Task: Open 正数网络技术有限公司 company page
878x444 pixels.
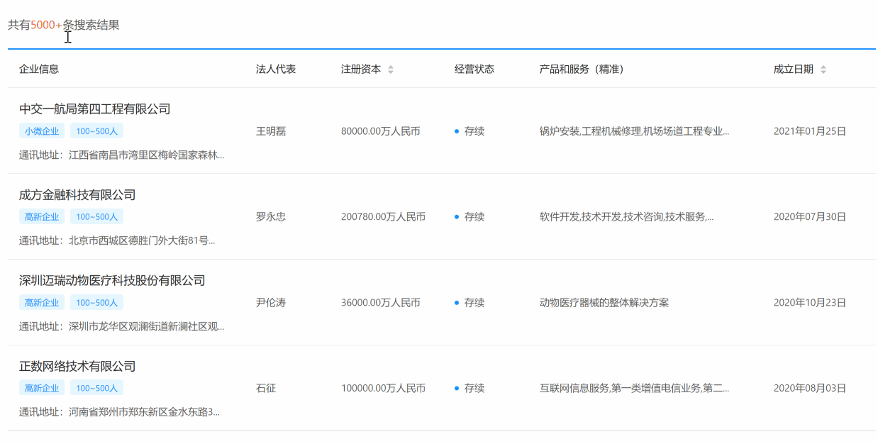Action: tap(77, 367)
